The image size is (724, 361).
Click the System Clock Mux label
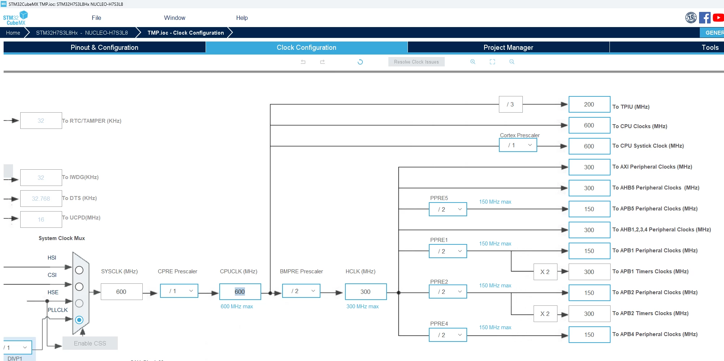click(62, 238)
